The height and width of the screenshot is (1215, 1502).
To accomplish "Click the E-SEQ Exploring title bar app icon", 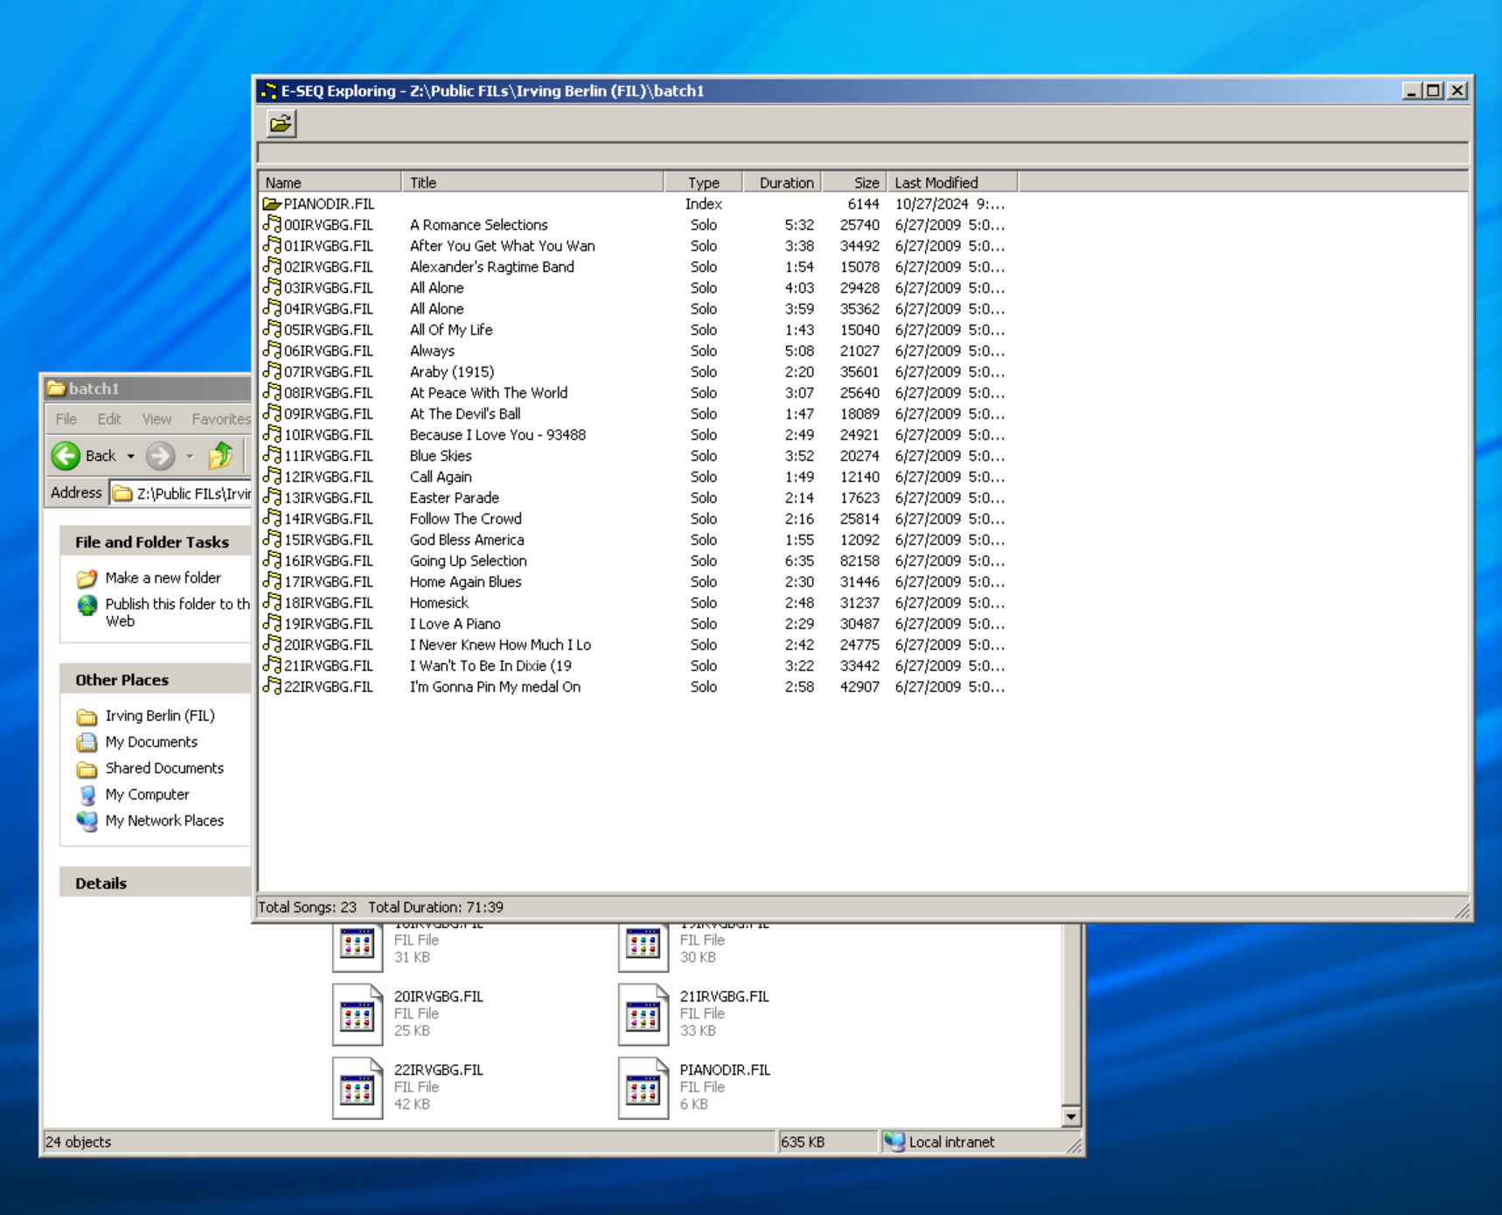I will pyautogui.click(x=268, y=91).
